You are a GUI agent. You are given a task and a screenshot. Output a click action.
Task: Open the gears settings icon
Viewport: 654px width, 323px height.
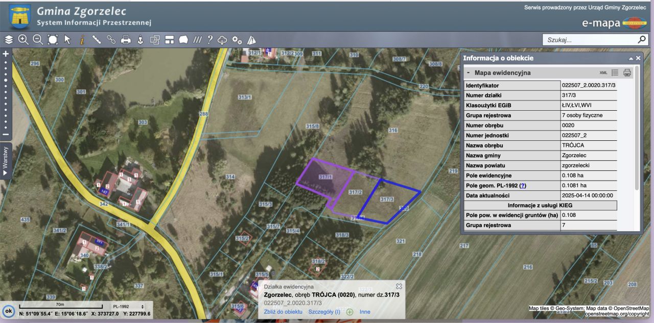[237, 39]
